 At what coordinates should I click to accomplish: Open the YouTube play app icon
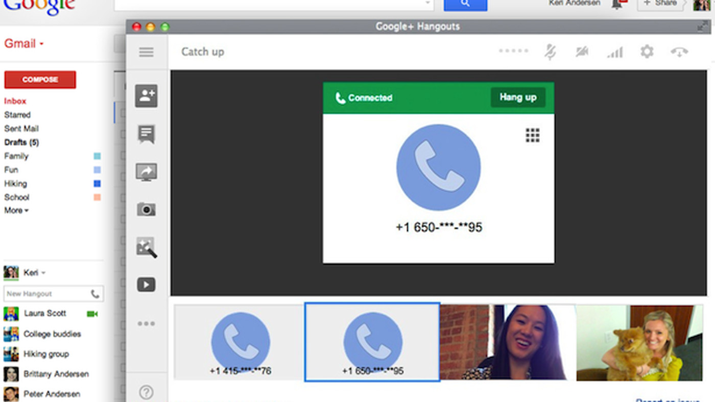(146, 285)
